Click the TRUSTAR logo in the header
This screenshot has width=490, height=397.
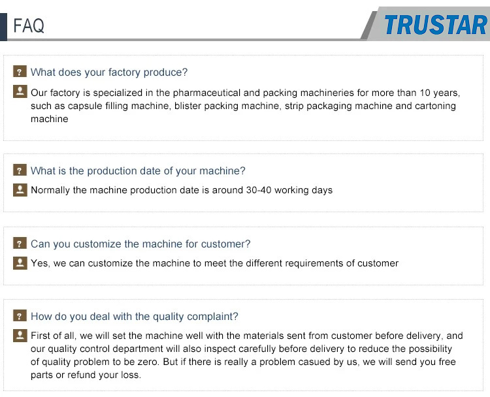point(435,25)
